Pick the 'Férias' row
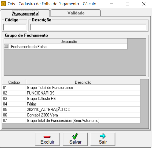152x148 pixels. pos(83,104)
